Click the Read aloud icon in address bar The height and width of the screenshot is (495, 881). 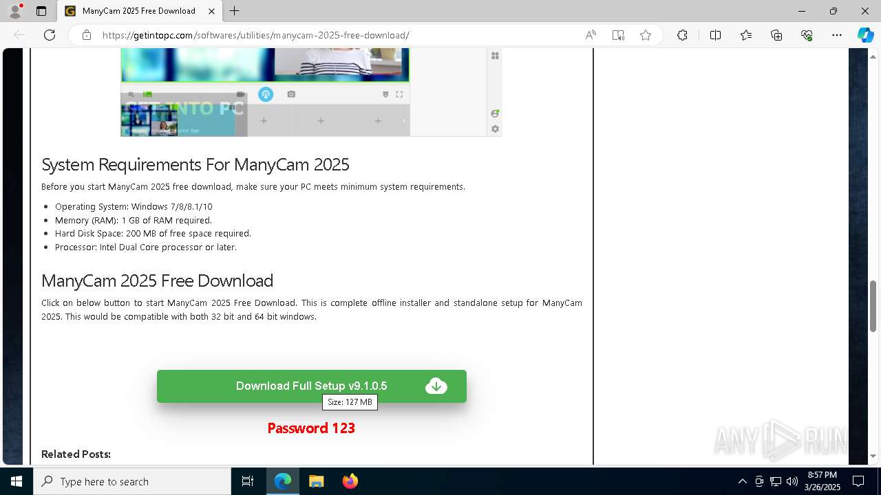pos(591,35)
